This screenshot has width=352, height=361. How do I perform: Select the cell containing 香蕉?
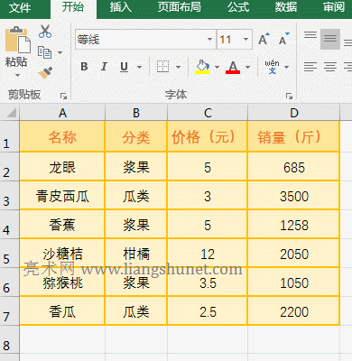(62, 224)
